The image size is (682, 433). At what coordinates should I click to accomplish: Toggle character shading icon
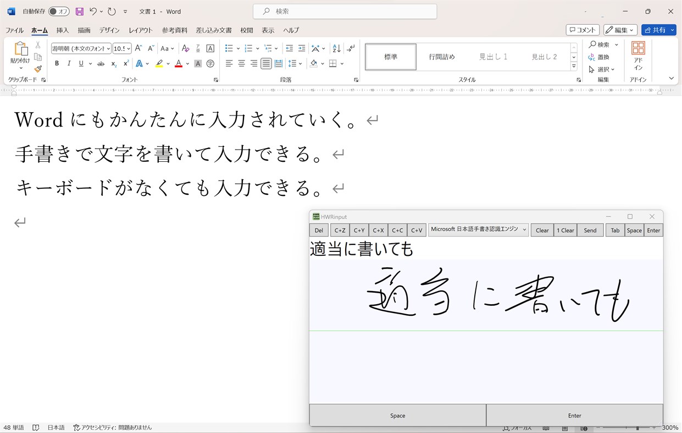click(198, 64)
